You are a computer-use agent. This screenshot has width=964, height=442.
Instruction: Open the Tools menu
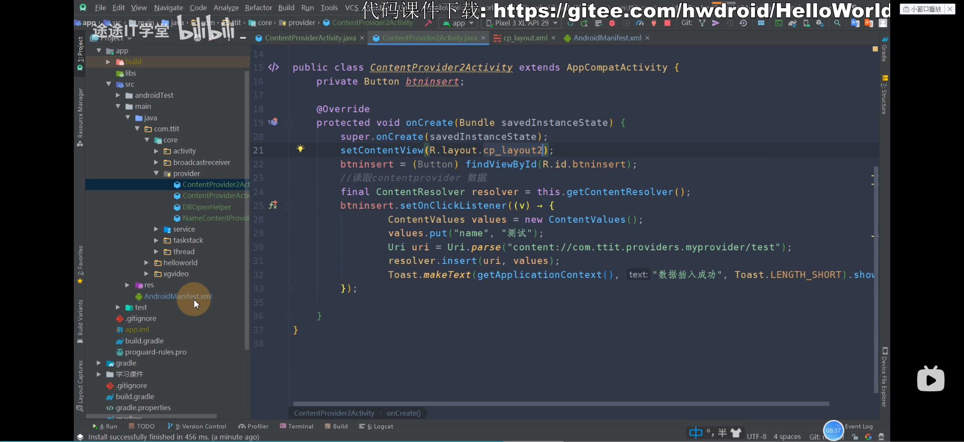coord(329,8)
